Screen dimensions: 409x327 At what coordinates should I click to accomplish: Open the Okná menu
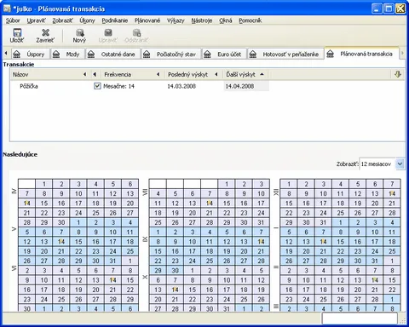click(x=226, y=20)
